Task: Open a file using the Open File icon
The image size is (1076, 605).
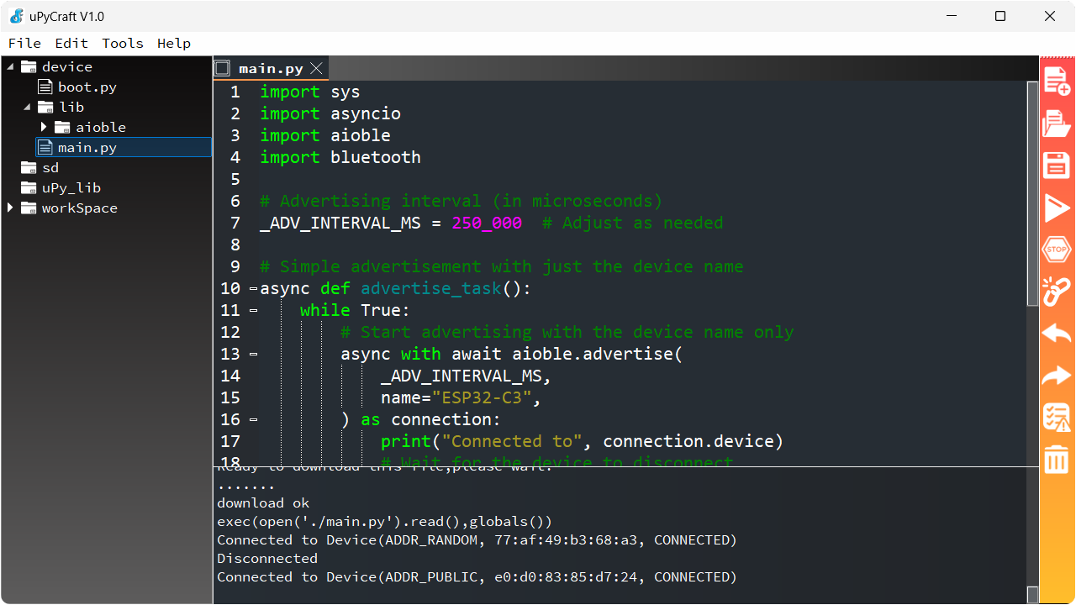Action: click(1057, 124)
